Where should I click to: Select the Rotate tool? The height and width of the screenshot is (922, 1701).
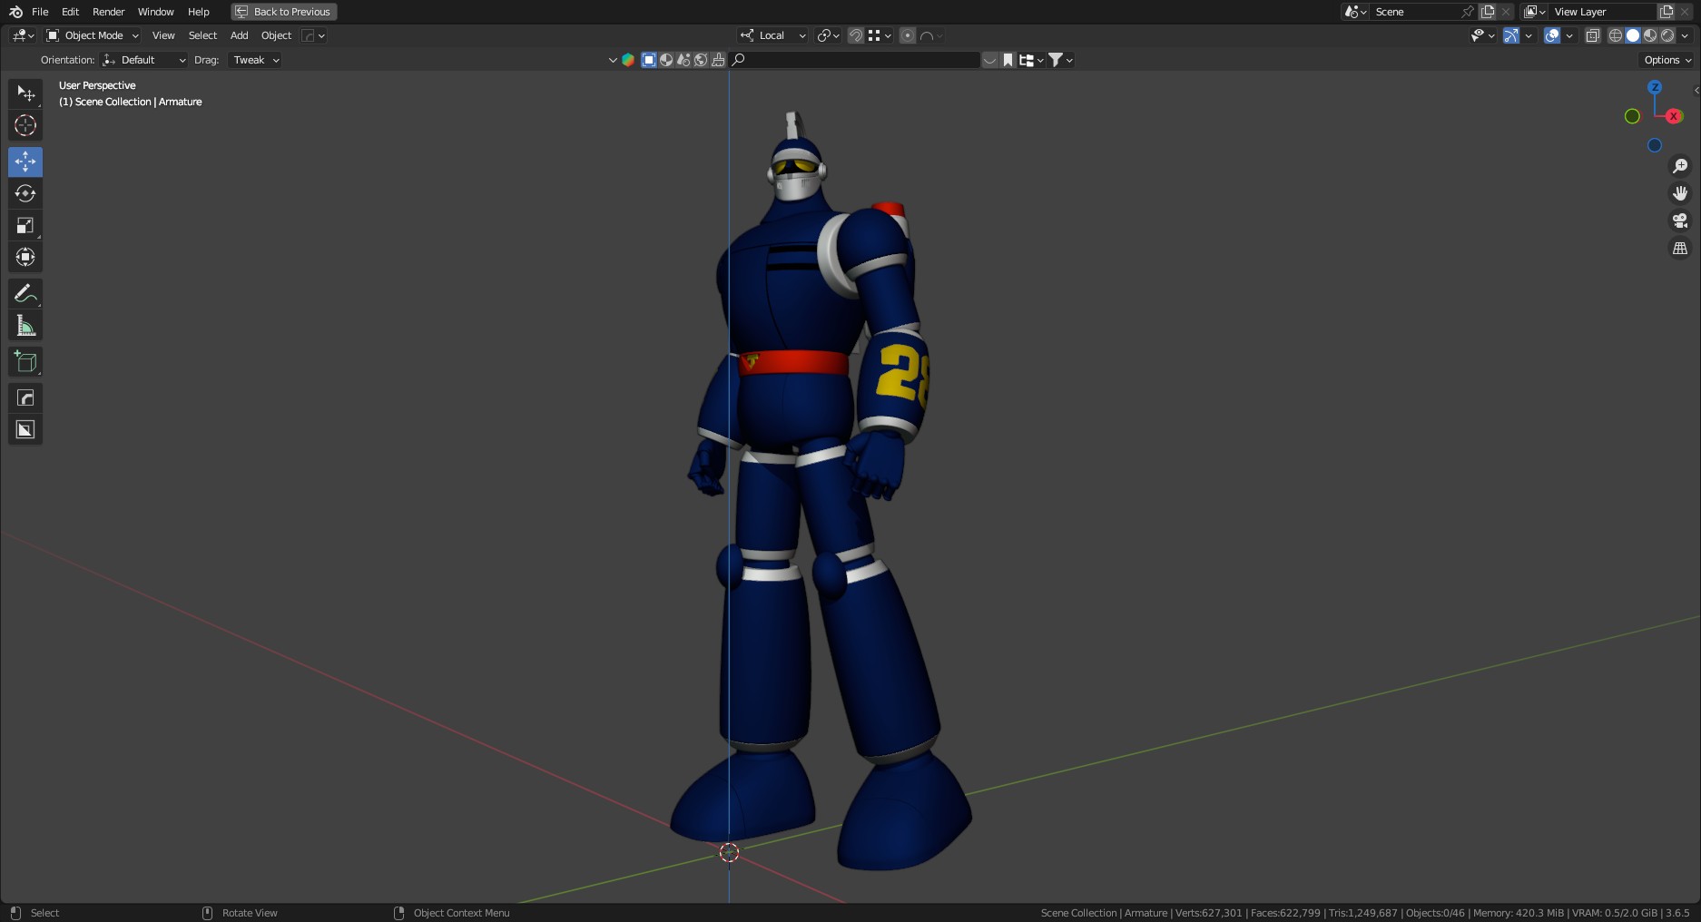[25, 193]
